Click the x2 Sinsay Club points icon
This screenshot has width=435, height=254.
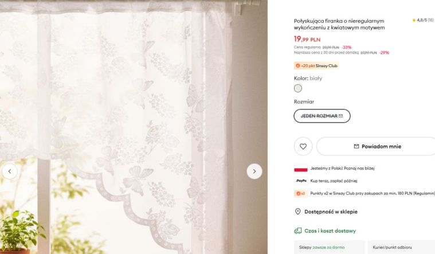pos(301,193)
